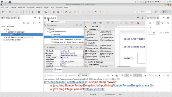Toggle the enabled property checkbox
Viewport: 172px width, 97px height.
point(62,66)
